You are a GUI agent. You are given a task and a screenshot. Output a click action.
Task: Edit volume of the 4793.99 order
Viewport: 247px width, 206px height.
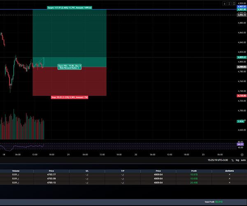click(x=18, y=179)
